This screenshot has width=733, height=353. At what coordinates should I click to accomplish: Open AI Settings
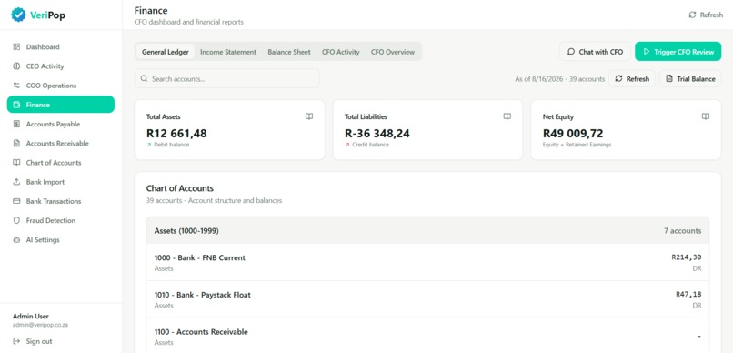[x=61, y=240]
